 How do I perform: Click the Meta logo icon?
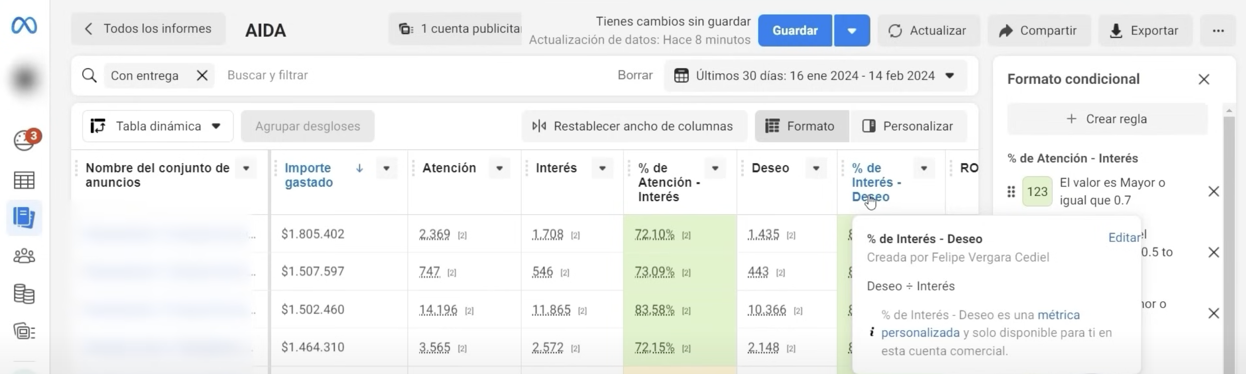pos(24,26)
